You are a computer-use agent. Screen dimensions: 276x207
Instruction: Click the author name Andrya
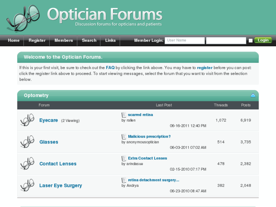tap(132, 186)
